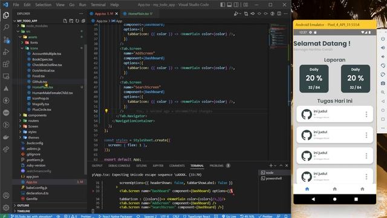Viewport: 387px width, 218px height.
Task: Switch to DEBUG CONSOLE panel tab
Action: [119, 165]
